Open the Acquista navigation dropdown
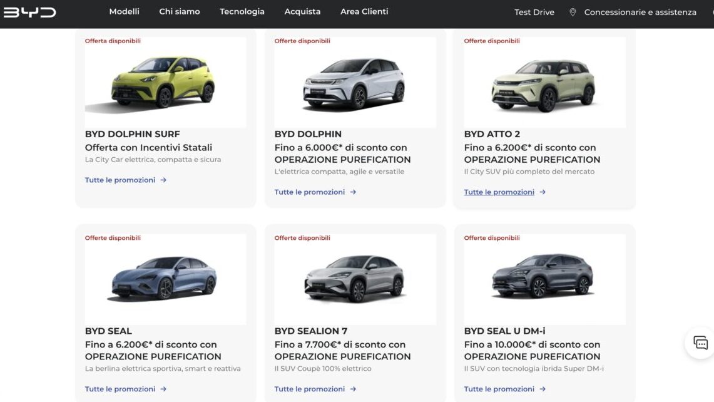714x402 pixels. tap(302, 11)
